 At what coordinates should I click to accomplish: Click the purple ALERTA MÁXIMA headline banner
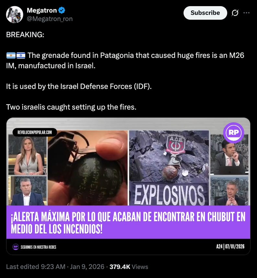tap(128, 222)
